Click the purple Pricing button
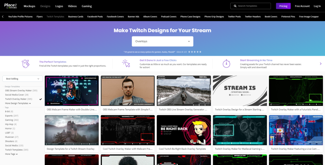 coord(283,6)
